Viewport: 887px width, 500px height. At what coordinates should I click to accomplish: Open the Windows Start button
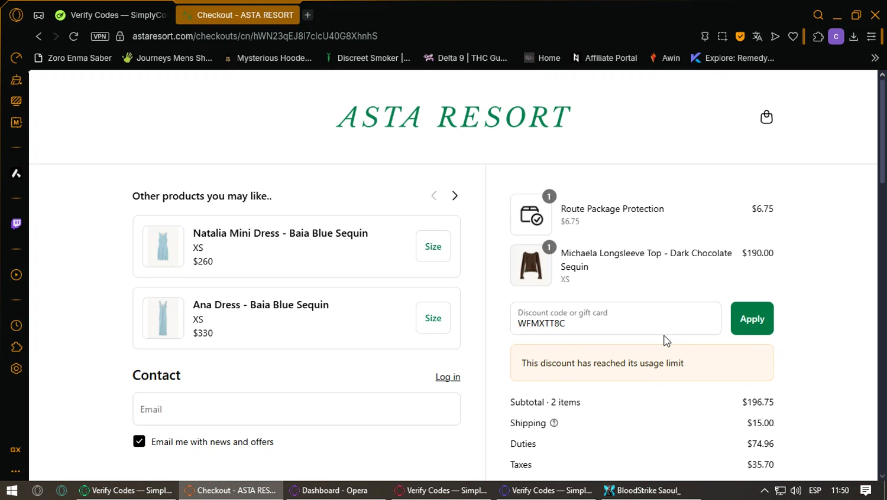[x=12, y=491]
